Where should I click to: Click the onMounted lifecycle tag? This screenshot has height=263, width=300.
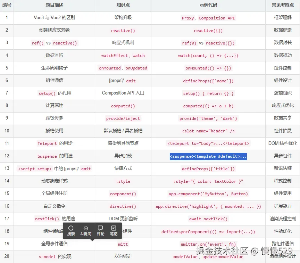point(110,68)
